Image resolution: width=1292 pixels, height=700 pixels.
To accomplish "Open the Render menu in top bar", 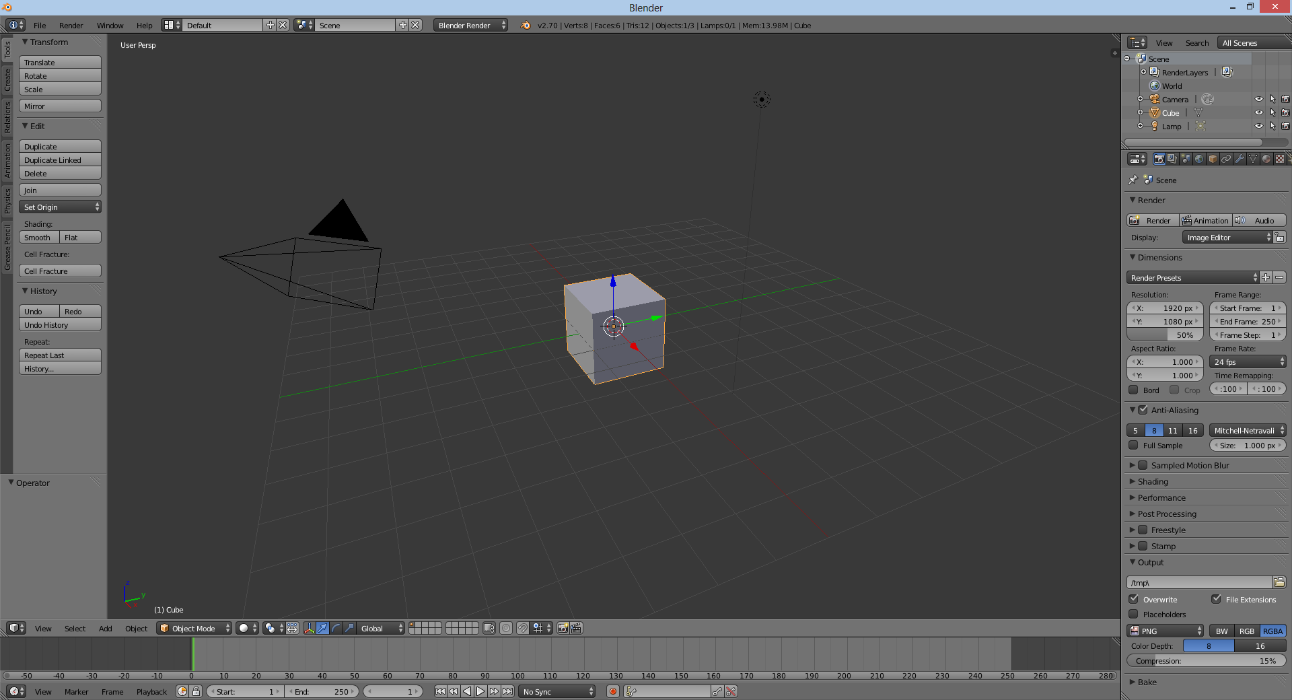I will (71, 25).
